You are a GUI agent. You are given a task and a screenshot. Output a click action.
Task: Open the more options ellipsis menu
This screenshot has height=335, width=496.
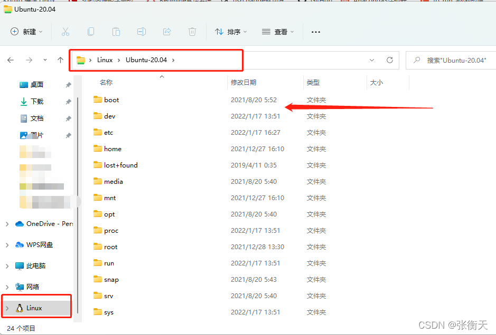[x=316, y=32]
